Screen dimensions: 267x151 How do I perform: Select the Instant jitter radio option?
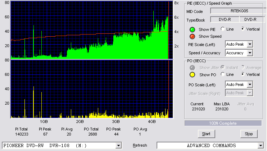pyautogui.click(x=222, y=67)
